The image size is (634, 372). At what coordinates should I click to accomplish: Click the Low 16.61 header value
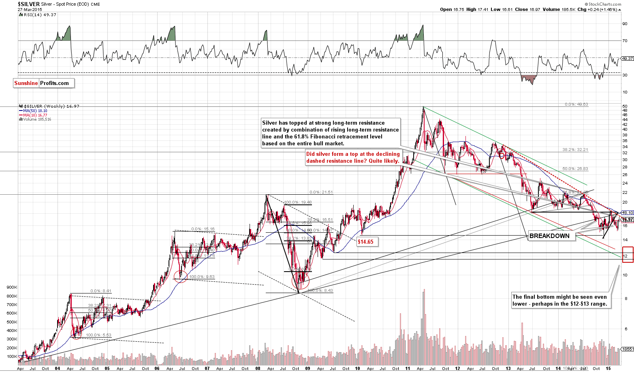tap(502, 9)
